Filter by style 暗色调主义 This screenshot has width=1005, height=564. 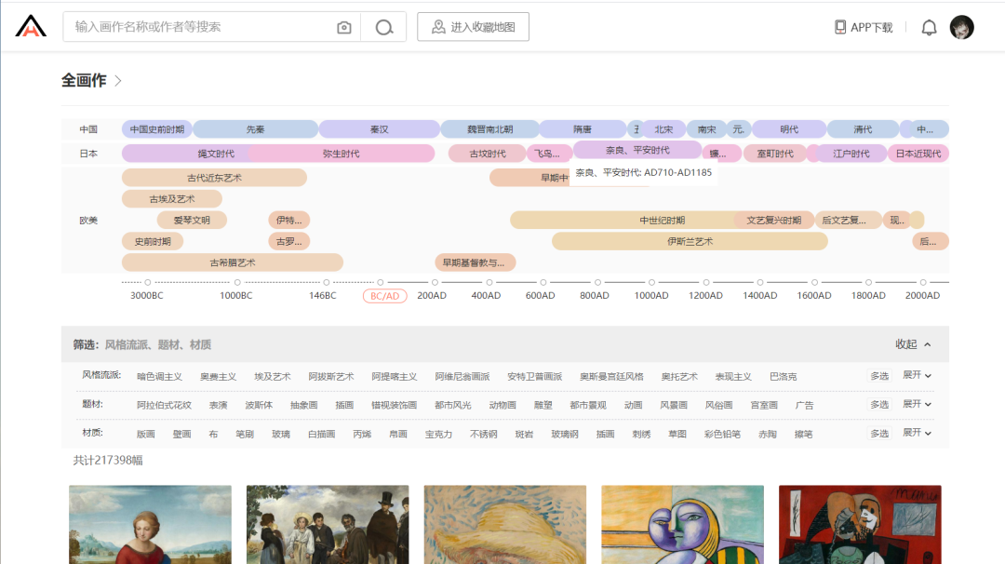160,377
